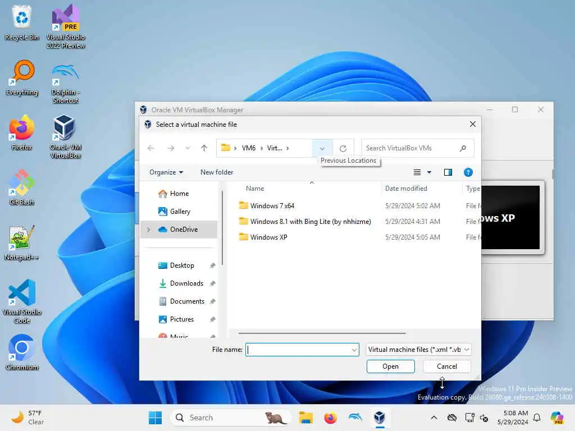Open Recycle Bin desktop icon
The height and width of the screenshot is (431, 575).
point(22,22)
